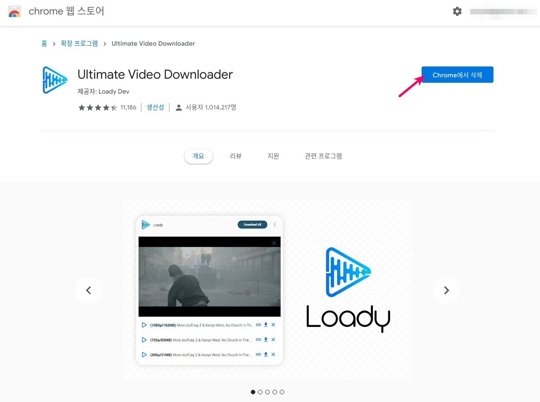Select the fourth carousel dot

(x=275, y=392)
